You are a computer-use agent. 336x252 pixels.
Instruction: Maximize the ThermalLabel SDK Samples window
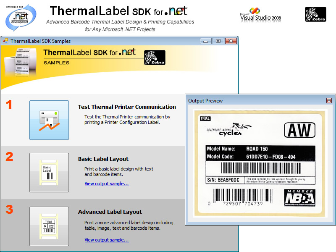(218, 41)
